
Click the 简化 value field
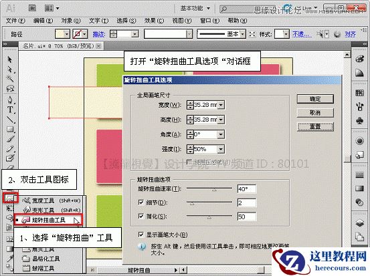[247, 217]
